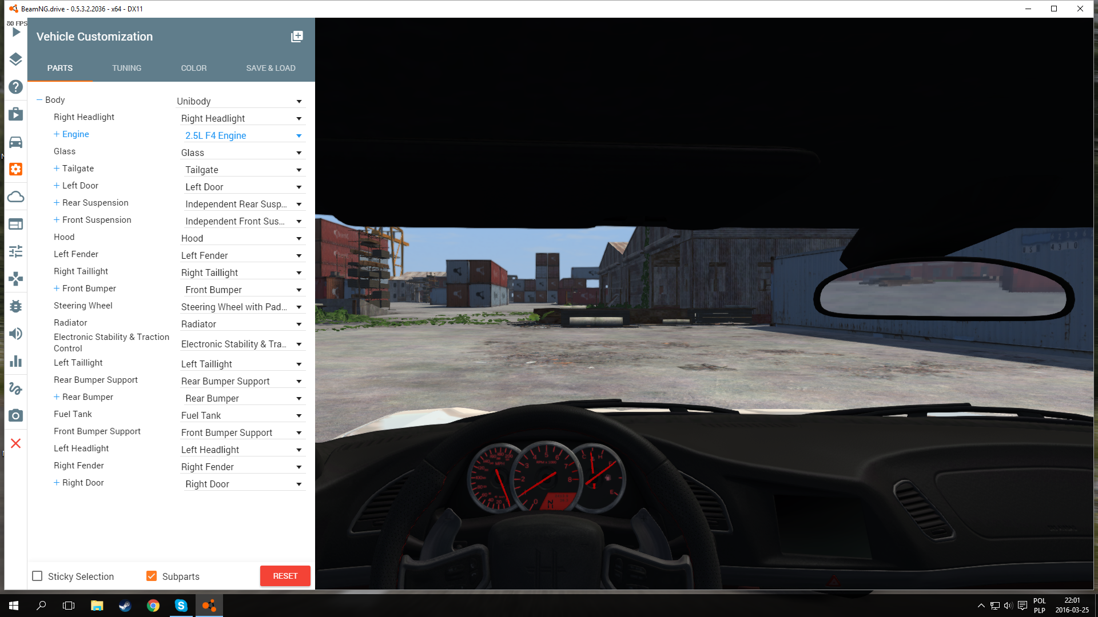The width and height of the screenshot is (1098, 617).
Task: Switch to the TUNING tab
Action: [x=127, y=68]
